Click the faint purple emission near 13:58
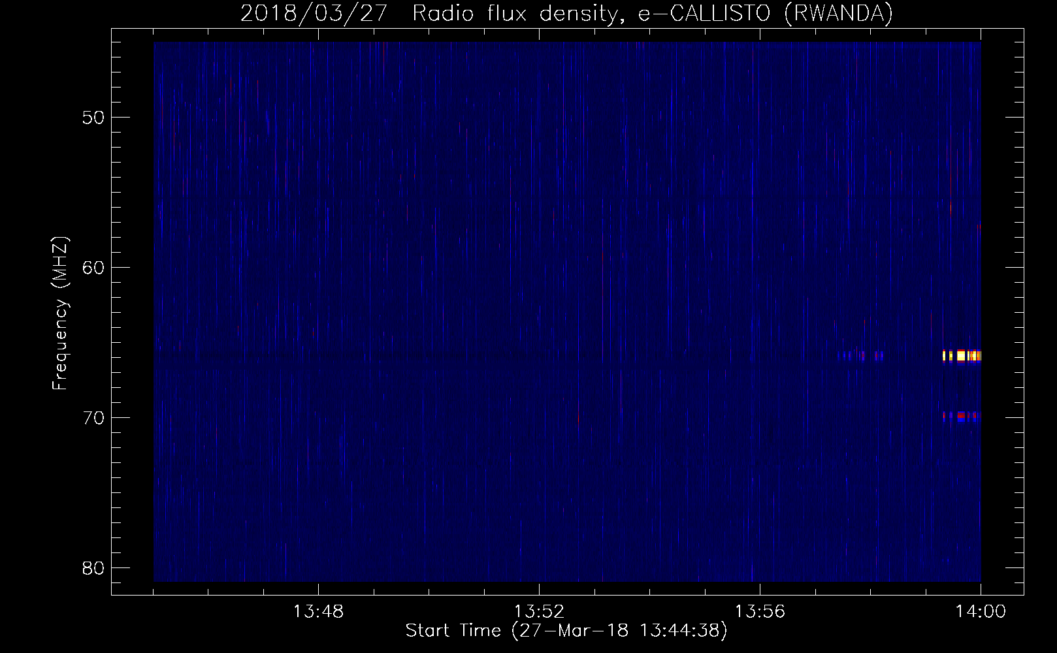 pyautogui.click(x=861, y=356)
